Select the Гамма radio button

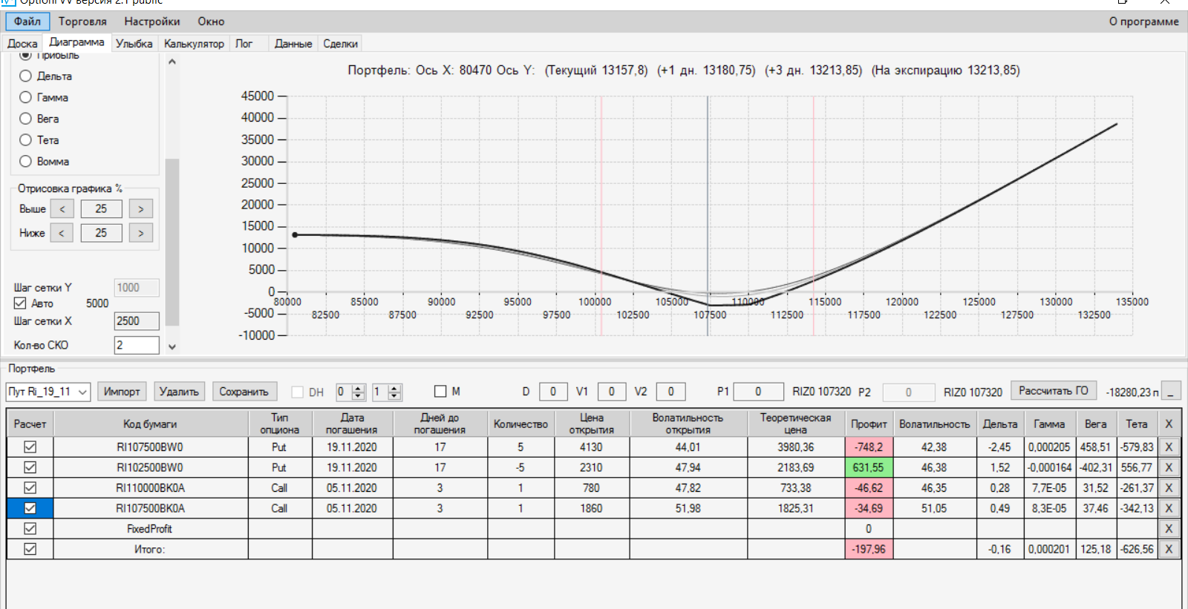(25, 97)
